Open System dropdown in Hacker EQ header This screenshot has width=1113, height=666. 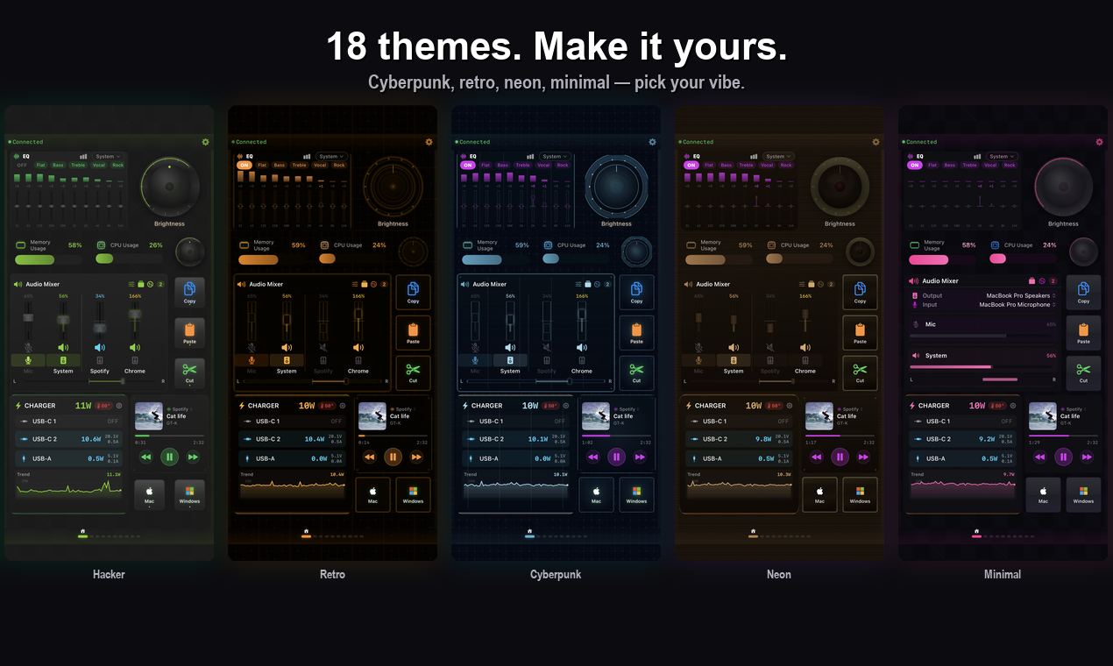(108, 157)
